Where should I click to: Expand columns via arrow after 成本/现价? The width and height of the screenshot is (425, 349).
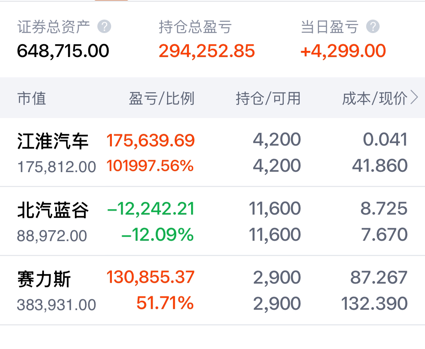point(414,98)
